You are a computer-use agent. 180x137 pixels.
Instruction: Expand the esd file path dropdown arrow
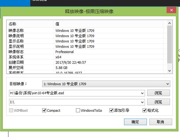(142, 93)
